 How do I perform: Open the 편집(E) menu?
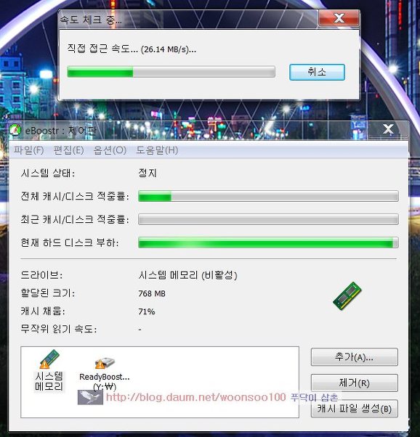coord(68,150)
